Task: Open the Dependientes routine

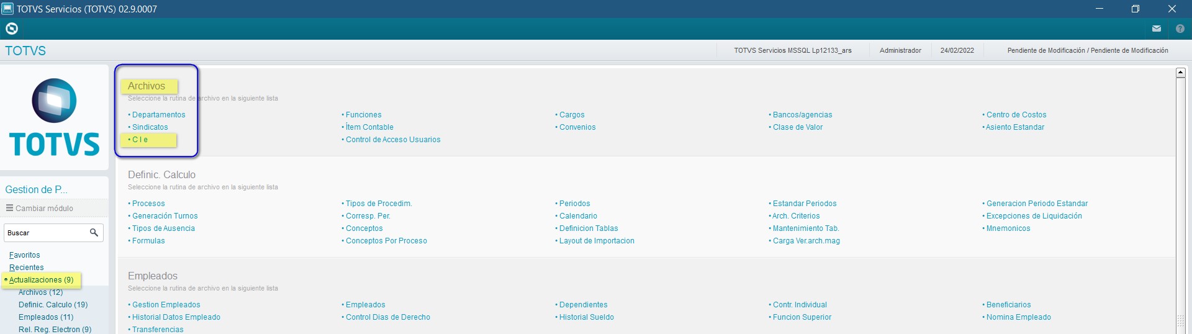Action: click(584, 305)
